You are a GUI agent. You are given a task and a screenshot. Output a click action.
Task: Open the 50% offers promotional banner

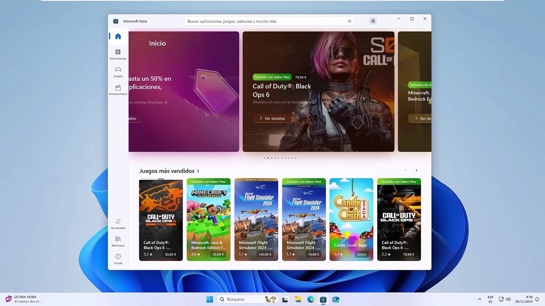pyautogui.click(x=184, y=91)
